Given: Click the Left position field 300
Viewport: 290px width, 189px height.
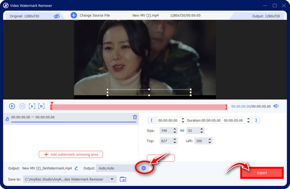Looking at the screenshot, I should [201, 141].
